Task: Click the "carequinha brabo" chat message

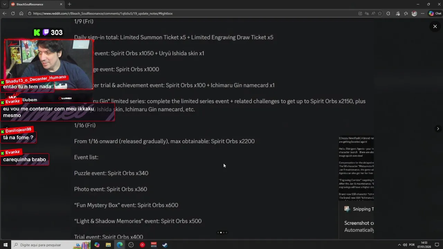Action: pyautogui.click(x=25, y=159)
